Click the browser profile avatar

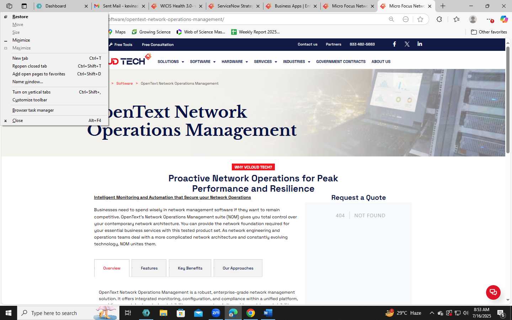point(473,19)
